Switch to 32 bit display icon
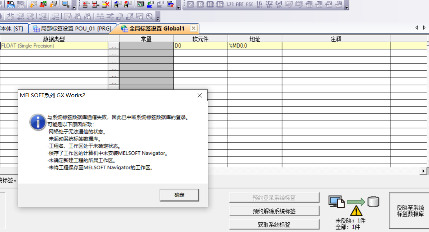429x232 pixels. (269, 4)
